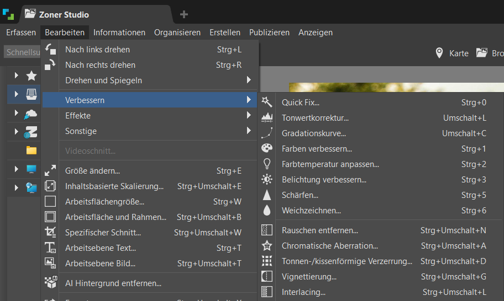Open the Drehen und Spiegeln submenu
Image resolution: width=504 pixels, height=301 pixels.
(150, 80)
